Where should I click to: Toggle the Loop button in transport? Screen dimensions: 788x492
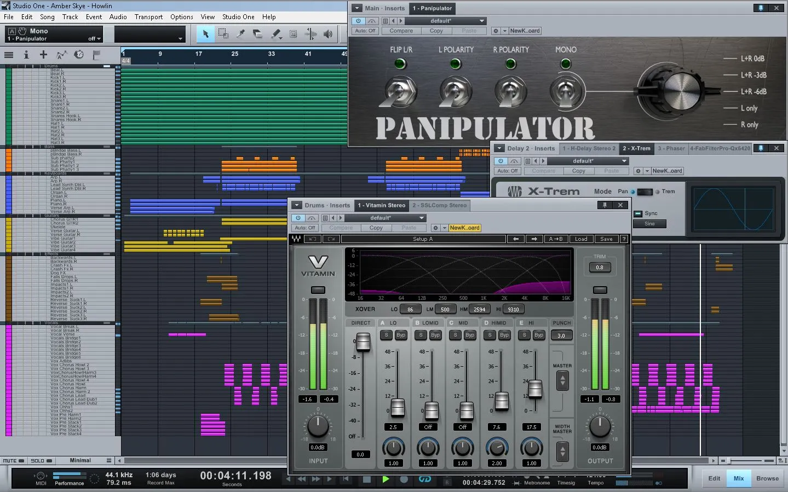tap(425, 479)
